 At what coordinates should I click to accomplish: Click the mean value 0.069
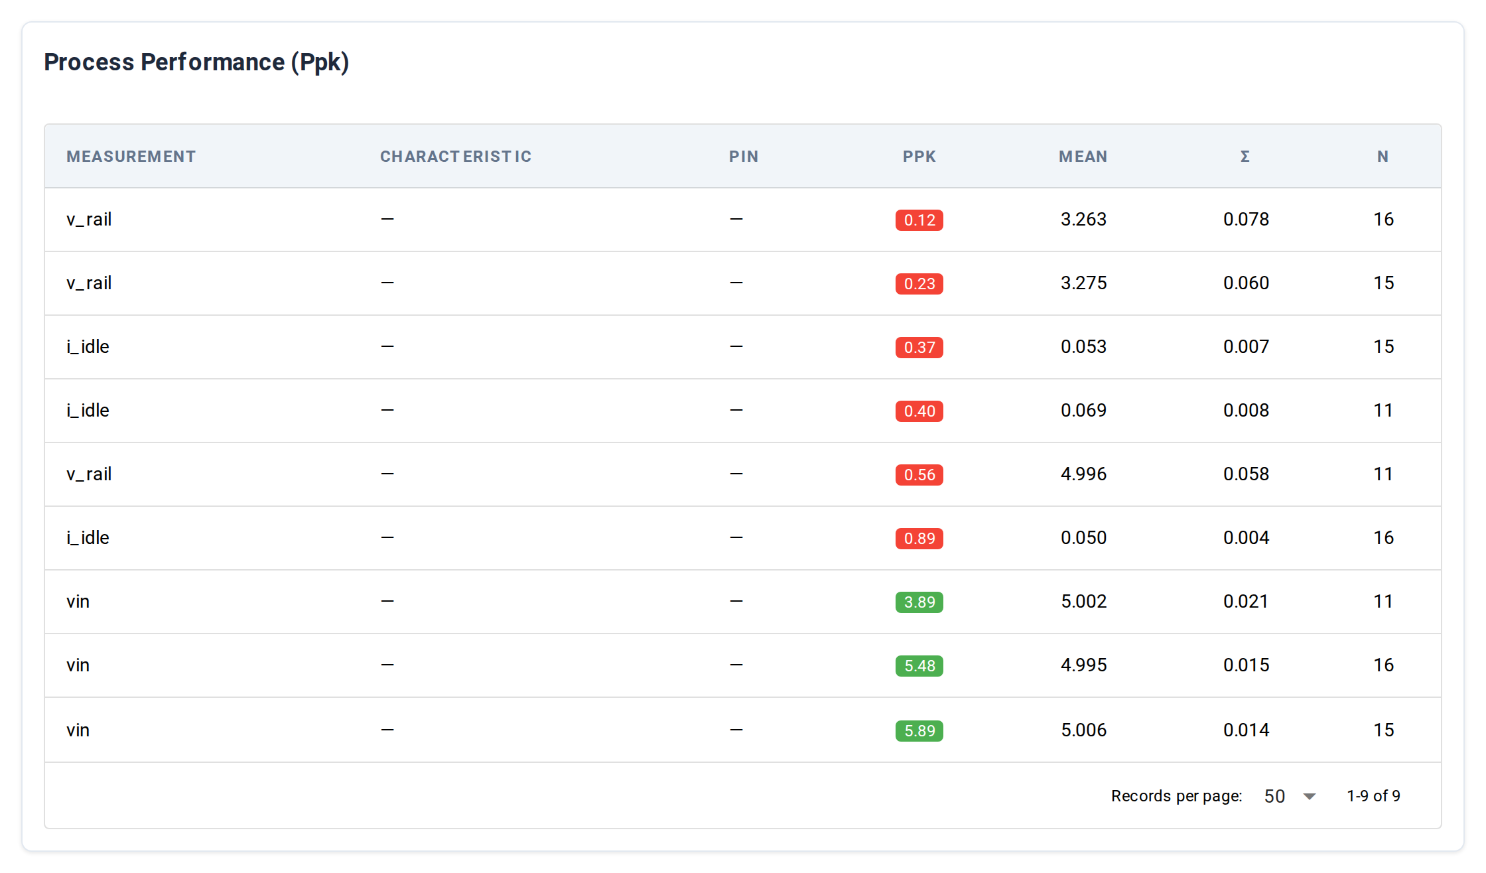[x=1084, y=411]
